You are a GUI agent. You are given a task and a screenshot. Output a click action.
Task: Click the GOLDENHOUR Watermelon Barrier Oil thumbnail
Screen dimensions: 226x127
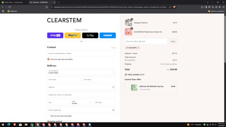click(129, 32)
